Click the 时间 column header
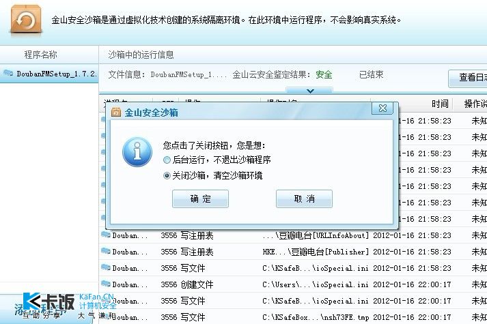 (440, 104)
